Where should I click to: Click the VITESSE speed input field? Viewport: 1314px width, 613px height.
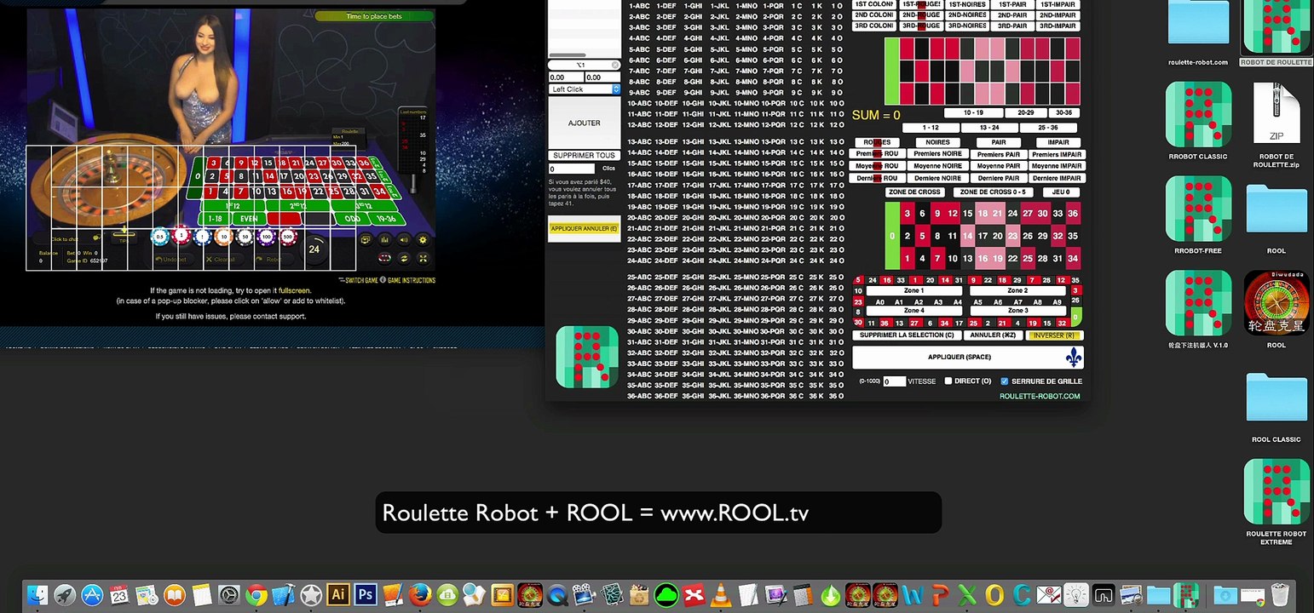[894, 381]
